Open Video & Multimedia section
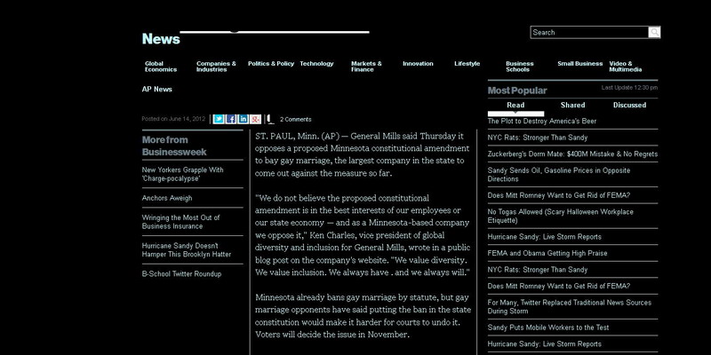Image resolution: width=711 pixels, height=355 pixels. coord(626,67)
